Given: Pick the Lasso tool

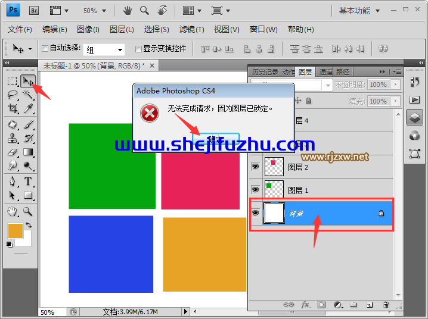Looking at the screenshot, I should [x=13, y=95].
